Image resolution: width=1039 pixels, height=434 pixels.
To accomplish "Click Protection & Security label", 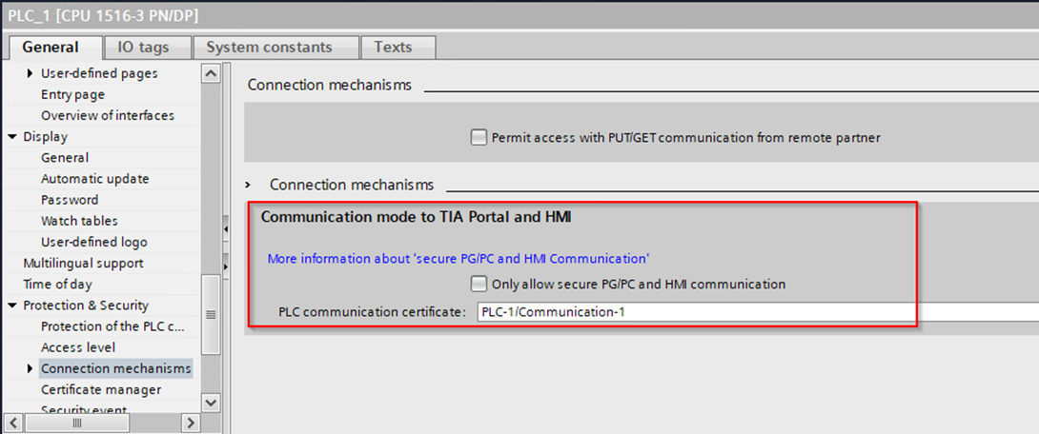I will click(86, 306).
